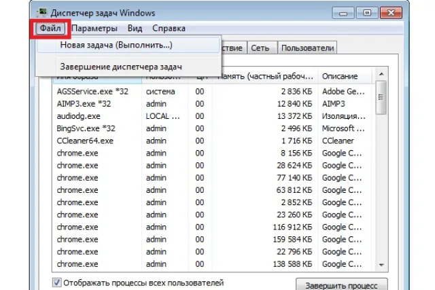Image resolution: width=435 pixels, height=290 pixels.
Task: Select the chrome.exe row using 63 812 КБ
Action: pyautogui.click(x=294, y=190)
